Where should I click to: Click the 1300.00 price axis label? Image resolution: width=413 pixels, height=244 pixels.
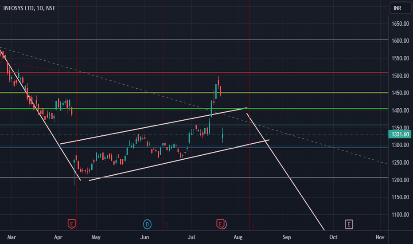pyautogui.click(x=400, y=145)
